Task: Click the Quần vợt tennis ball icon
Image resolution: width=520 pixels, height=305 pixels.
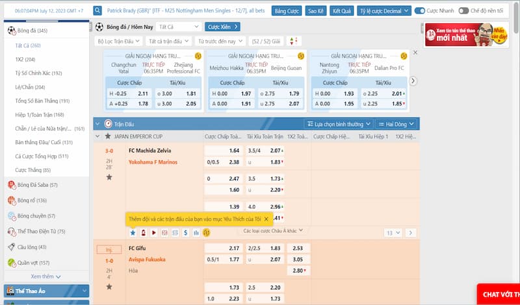Action: (x=11, y=263)
